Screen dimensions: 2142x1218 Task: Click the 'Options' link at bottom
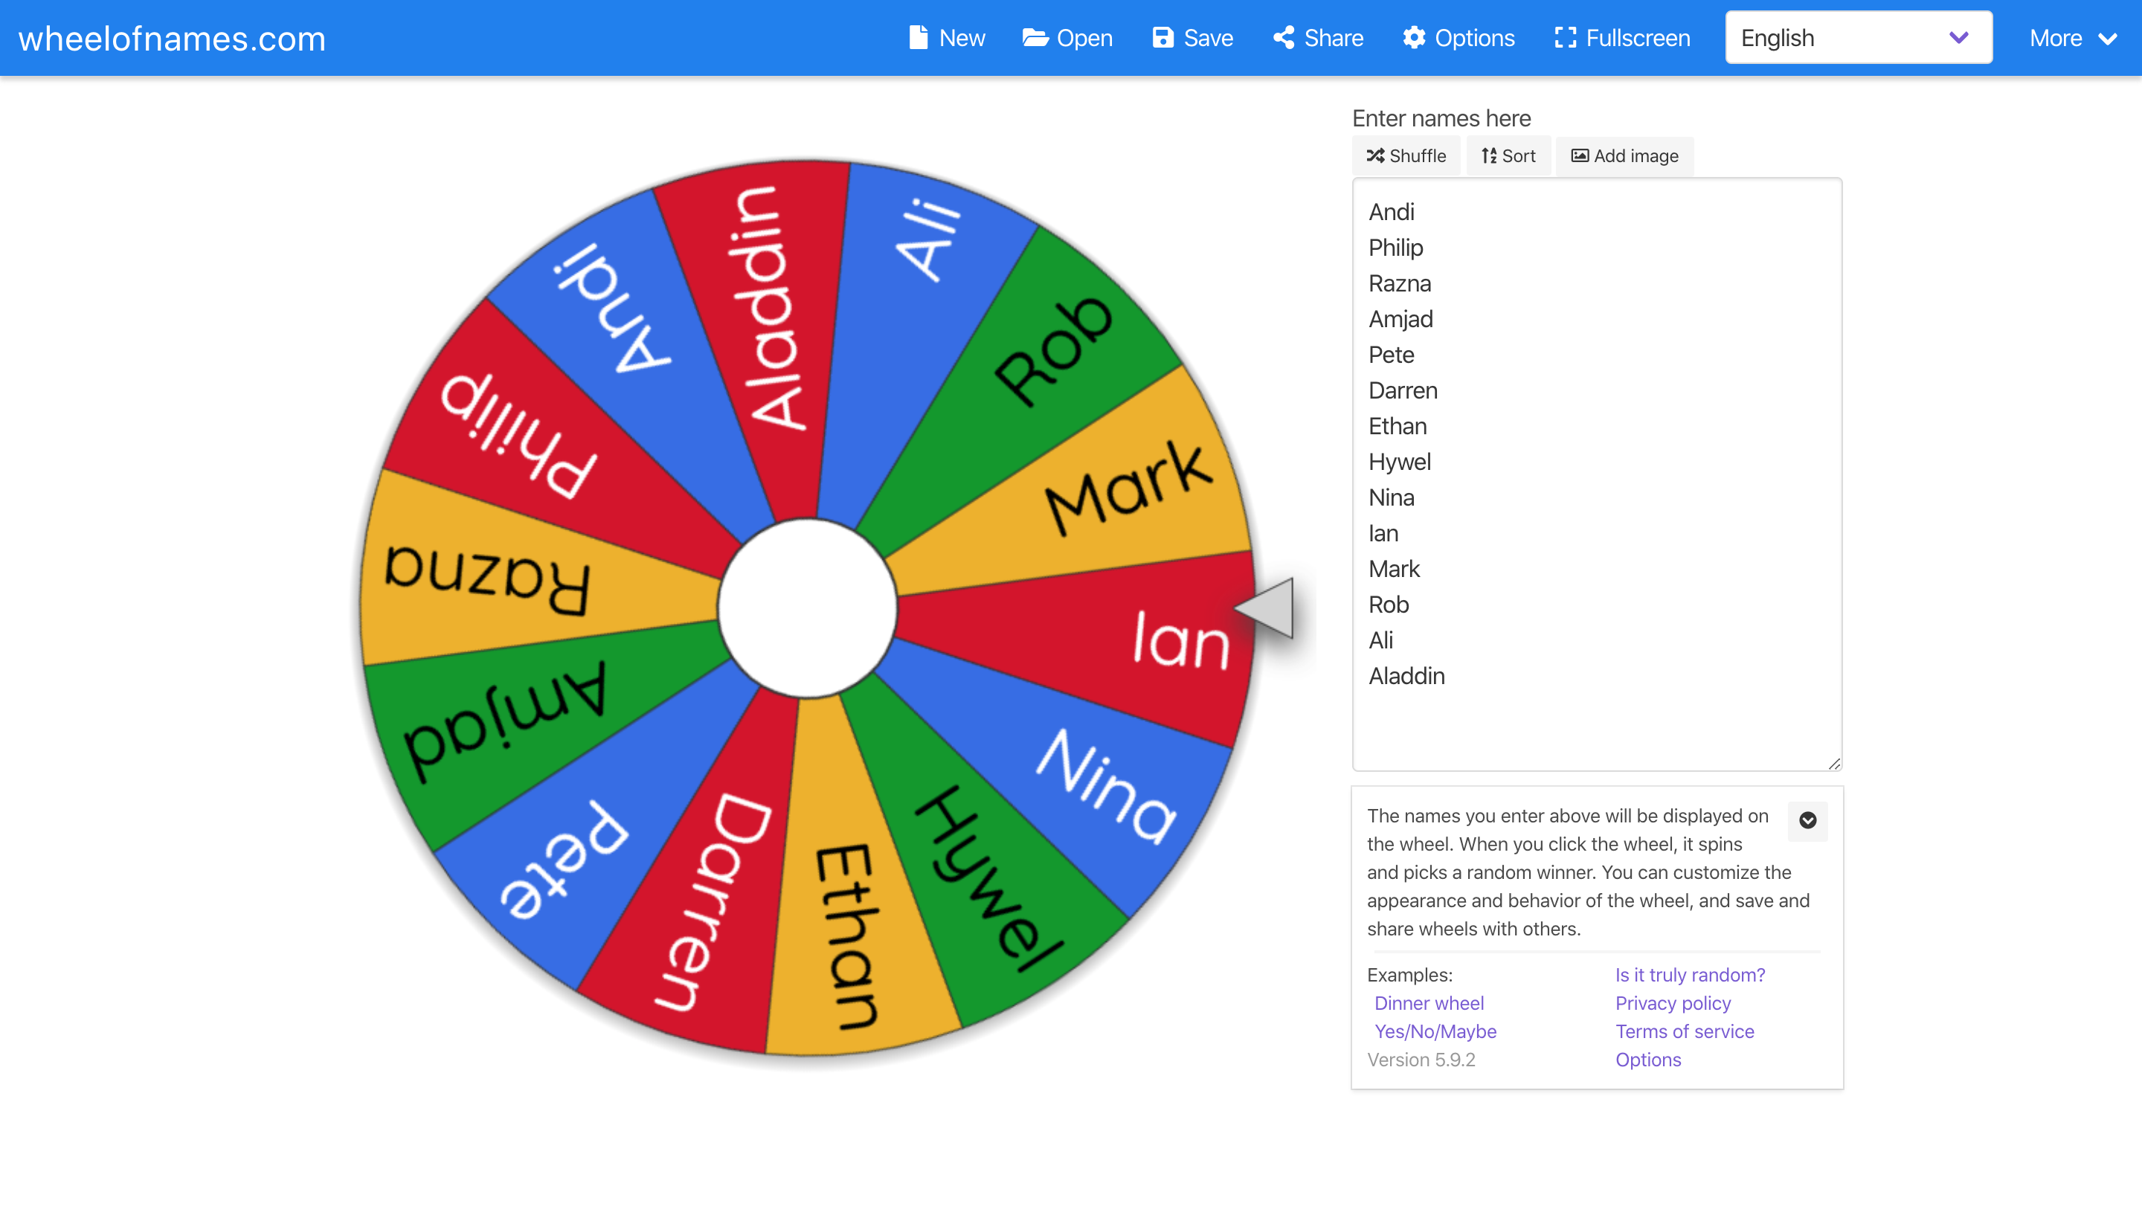click(x=1646, y=1059)
